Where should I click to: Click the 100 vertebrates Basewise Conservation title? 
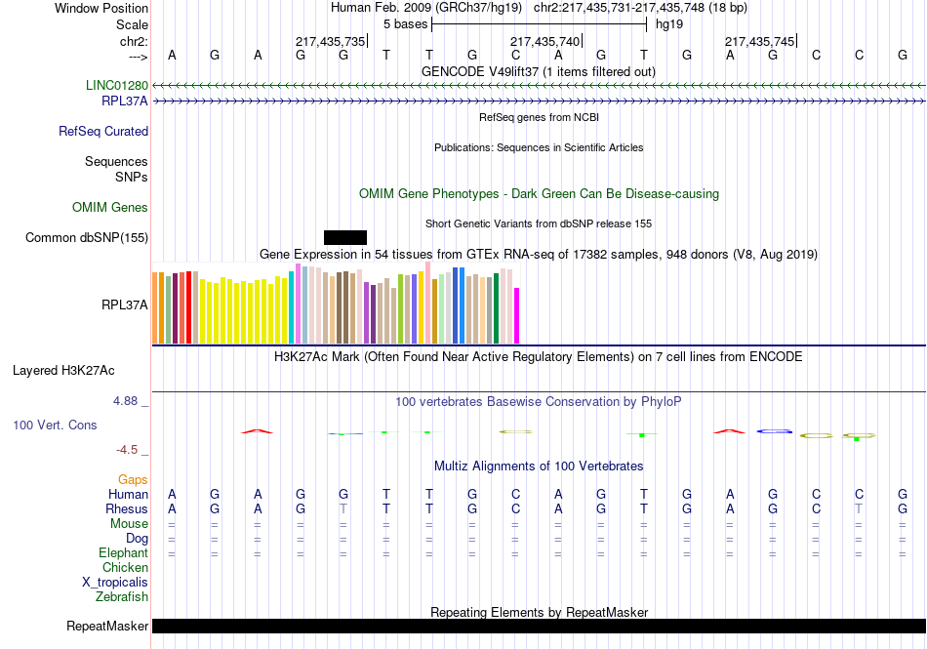[539, 402]
